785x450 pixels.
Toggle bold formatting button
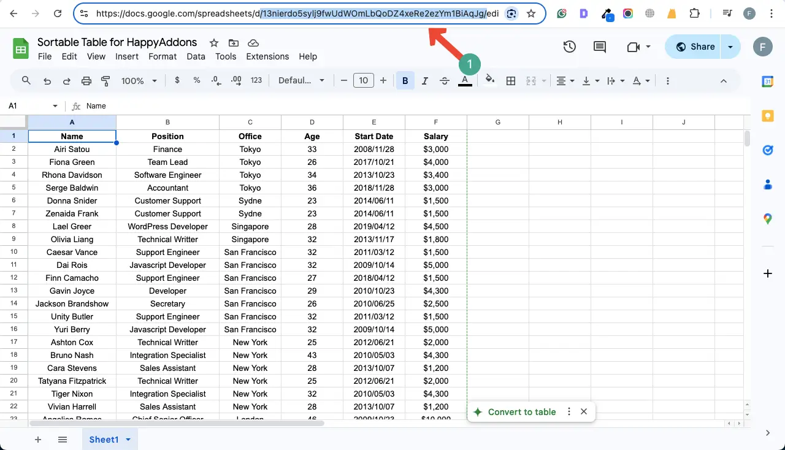point(405,80)
